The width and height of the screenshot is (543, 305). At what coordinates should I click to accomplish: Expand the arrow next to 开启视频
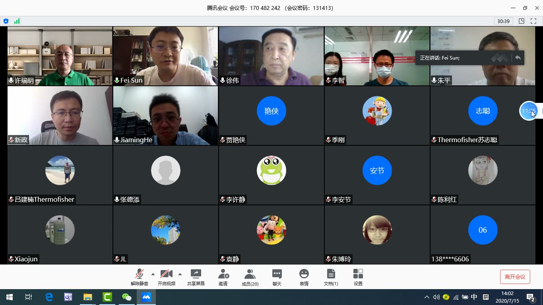(x=180, y=274)
